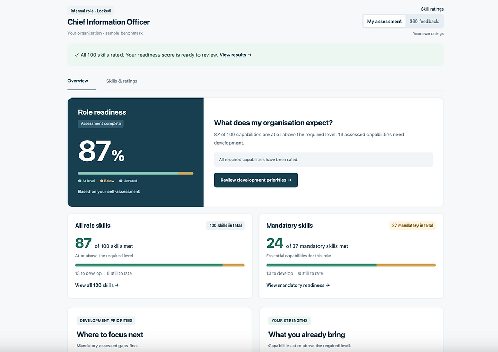Screen dimensions: 498x352
Task: Click the YOUR STRENGTHS label
Action: (290, 320)
